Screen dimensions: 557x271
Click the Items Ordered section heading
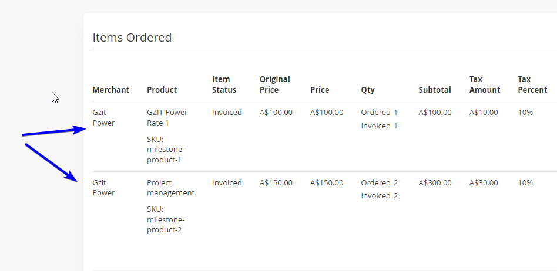(132, 37)
